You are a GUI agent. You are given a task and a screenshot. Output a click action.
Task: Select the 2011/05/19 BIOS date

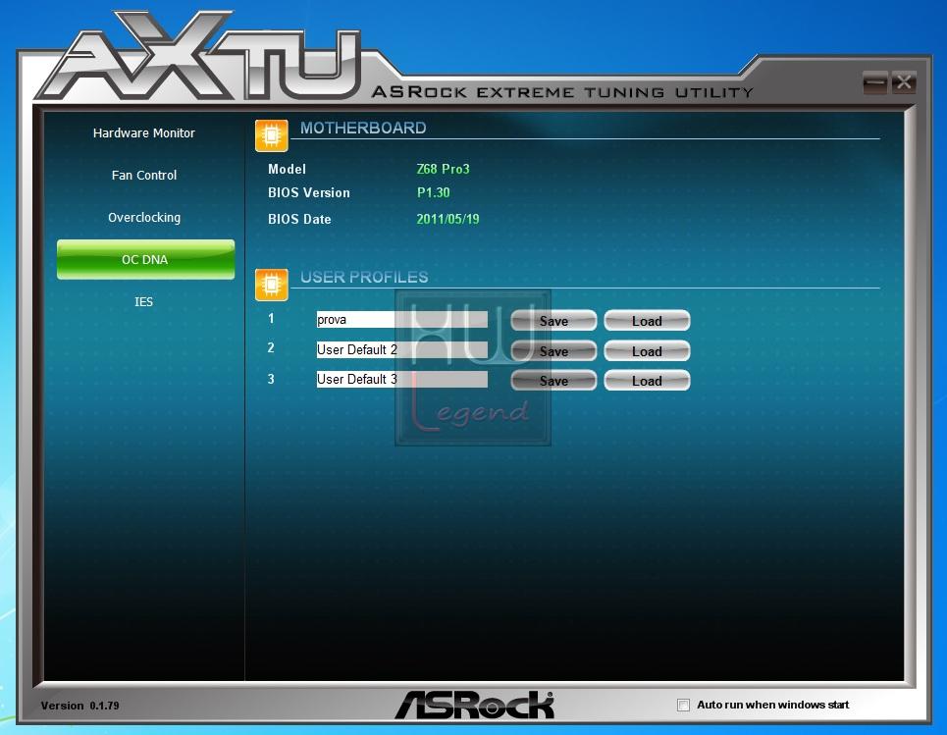click(447, 219)
